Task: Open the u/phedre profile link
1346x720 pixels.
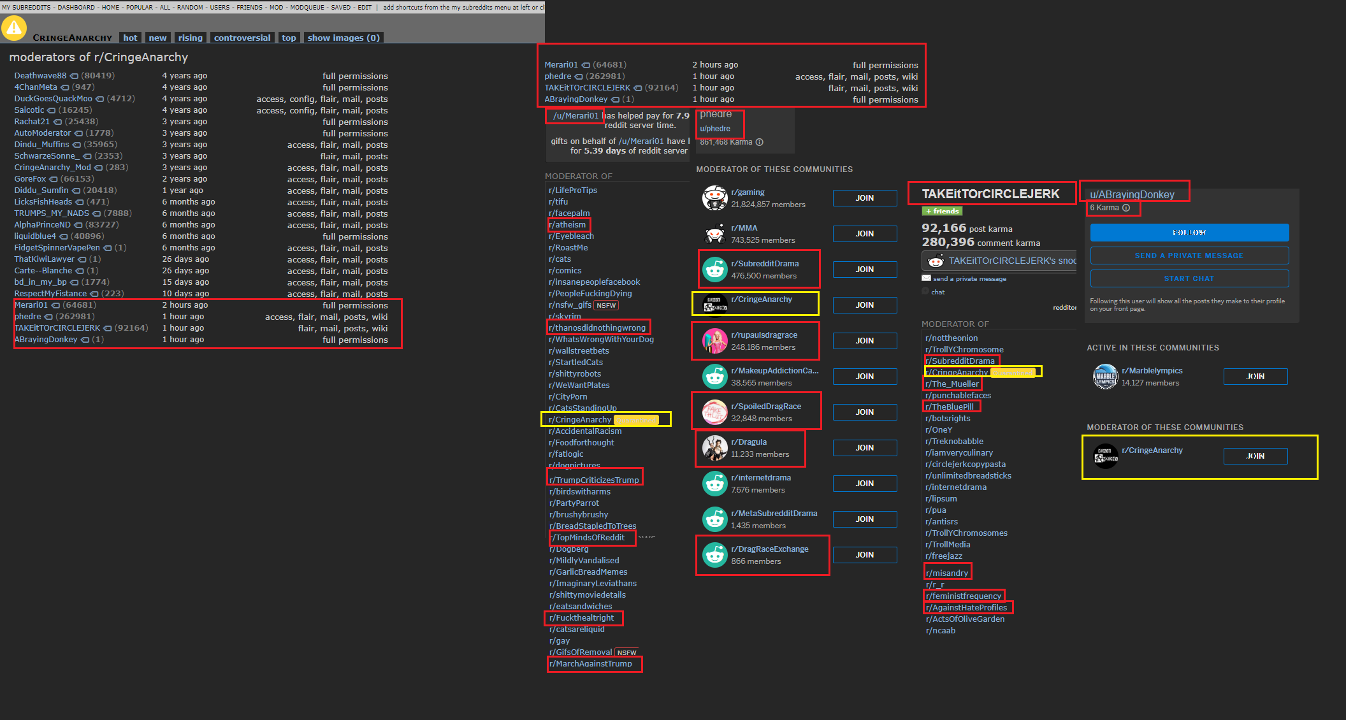Action: pyautogui.click(x=715, y=129)
